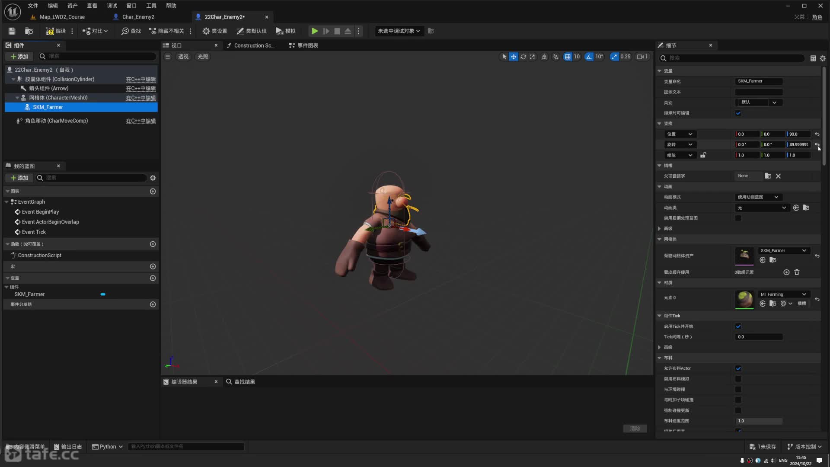Screen dimensions: 830x467
Task: Collapse the 变换 transform section
Action: [x=660, y=124]
